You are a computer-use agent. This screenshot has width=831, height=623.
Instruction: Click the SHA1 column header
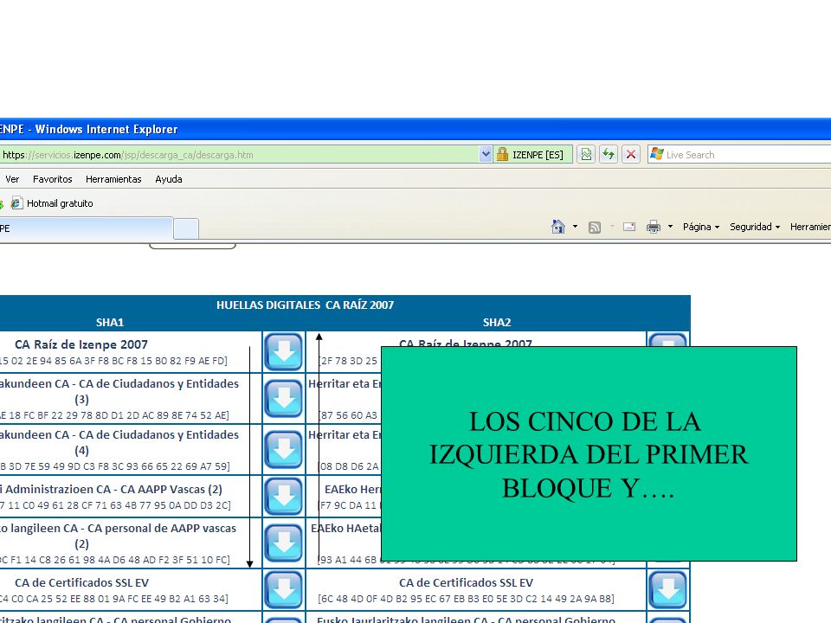click(x=110, y=322)
